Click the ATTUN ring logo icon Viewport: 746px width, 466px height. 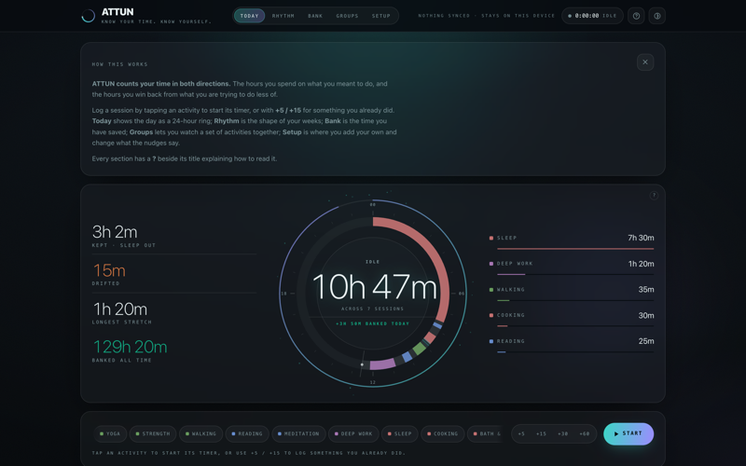point(88,16)
